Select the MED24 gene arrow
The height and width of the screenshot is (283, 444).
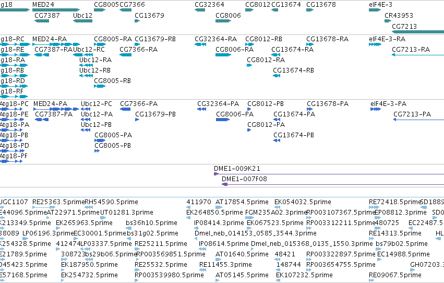[56, 10]
